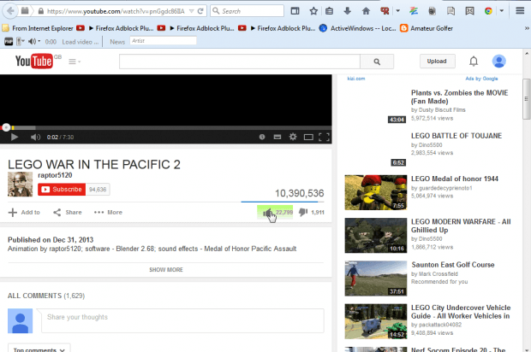Open Amateur Golfer bookmark
Screen dimensions: 531x352
point(427,28)
